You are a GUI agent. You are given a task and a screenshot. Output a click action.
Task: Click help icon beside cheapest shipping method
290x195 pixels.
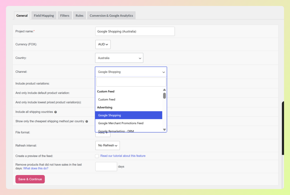coord(87,121)
